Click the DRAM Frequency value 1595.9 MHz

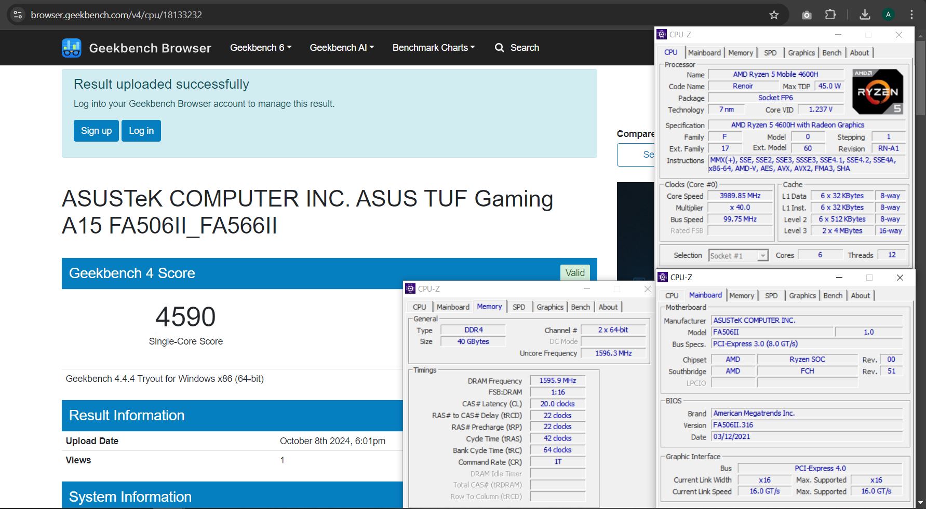pos(558,381)
